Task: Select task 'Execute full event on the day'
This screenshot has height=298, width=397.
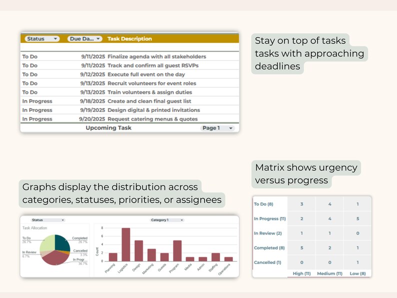Action: 146,74
